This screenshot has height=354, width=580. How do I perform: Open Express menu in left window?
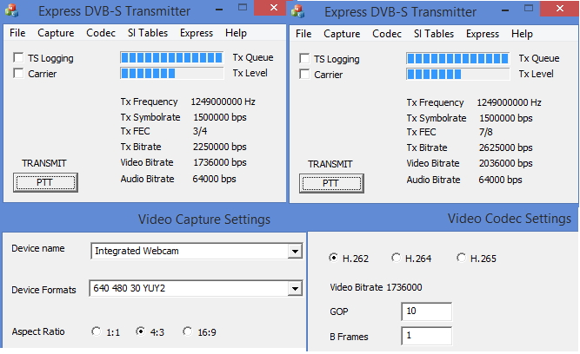[x=197, y=33]
